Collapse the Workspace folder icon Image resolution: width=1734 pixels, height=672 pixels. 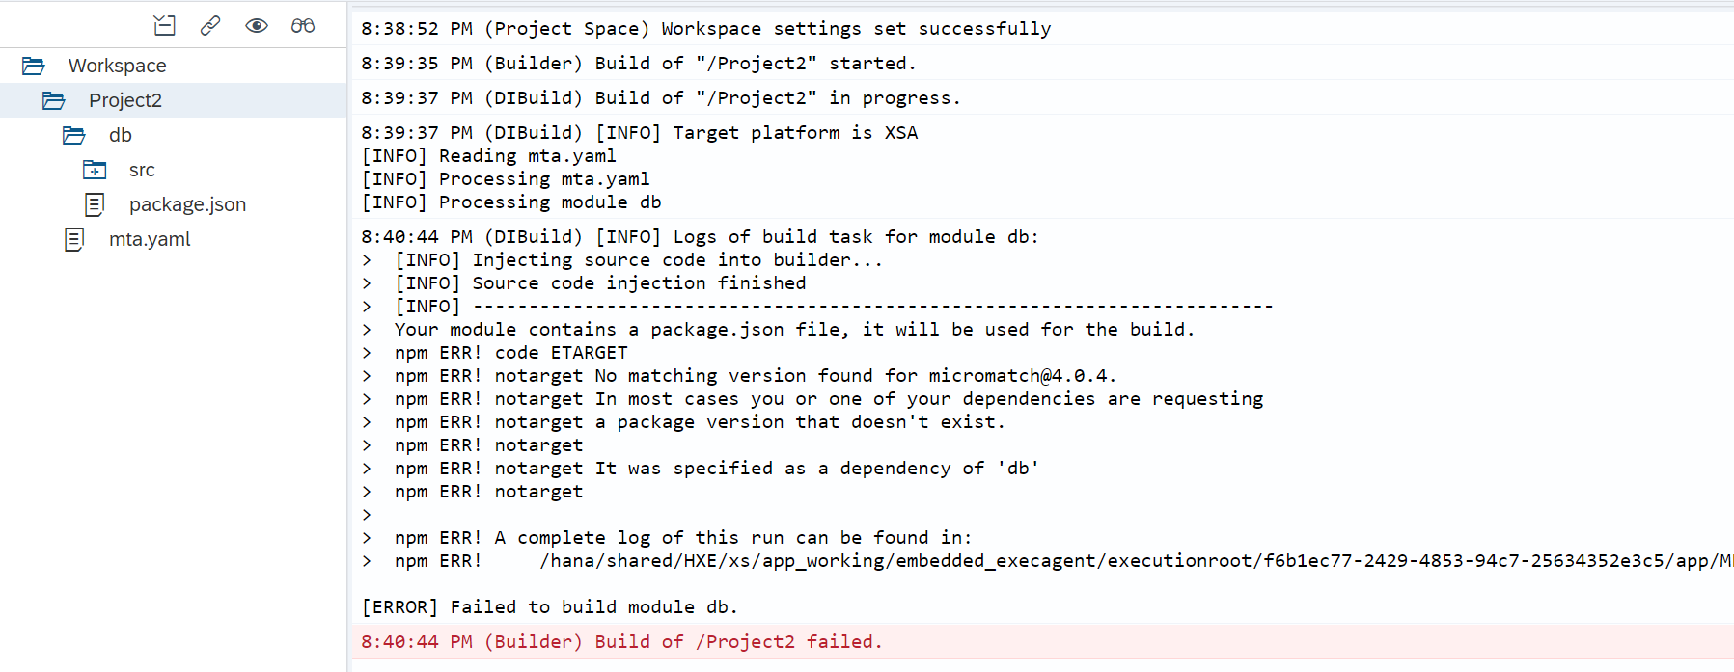tap(34, 66)
